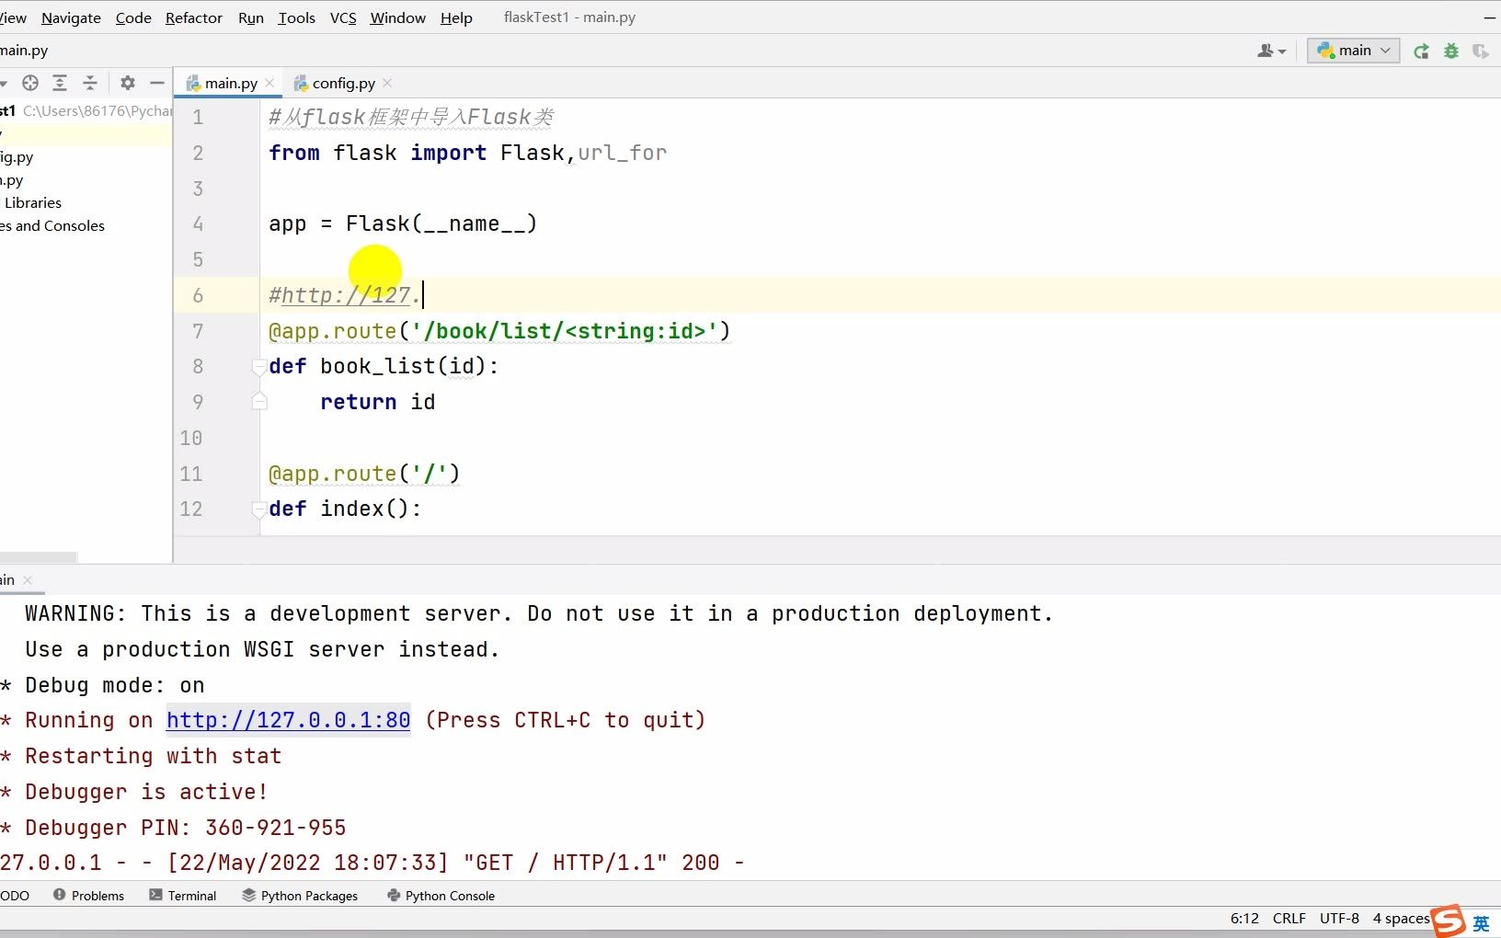Viewport: 1501px width, 938px height.
Task: Open the VCS menu
Action: 343,17
